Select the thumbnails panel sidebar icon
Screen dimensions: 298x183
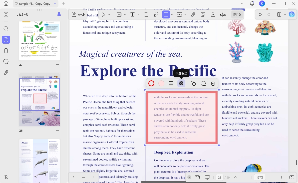pos(6,40)
